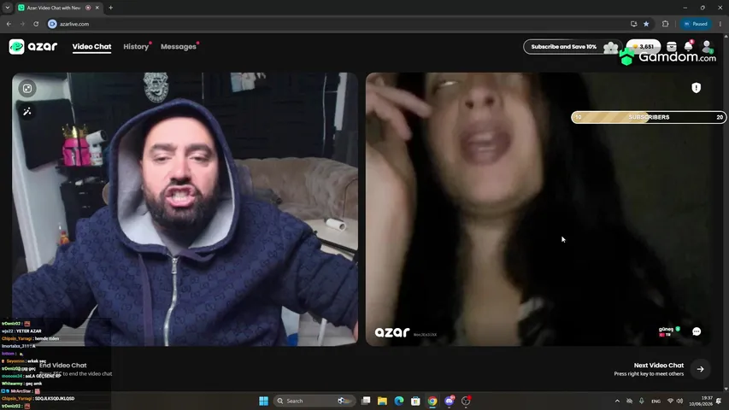Reload the page

click(x=36, y=24)
